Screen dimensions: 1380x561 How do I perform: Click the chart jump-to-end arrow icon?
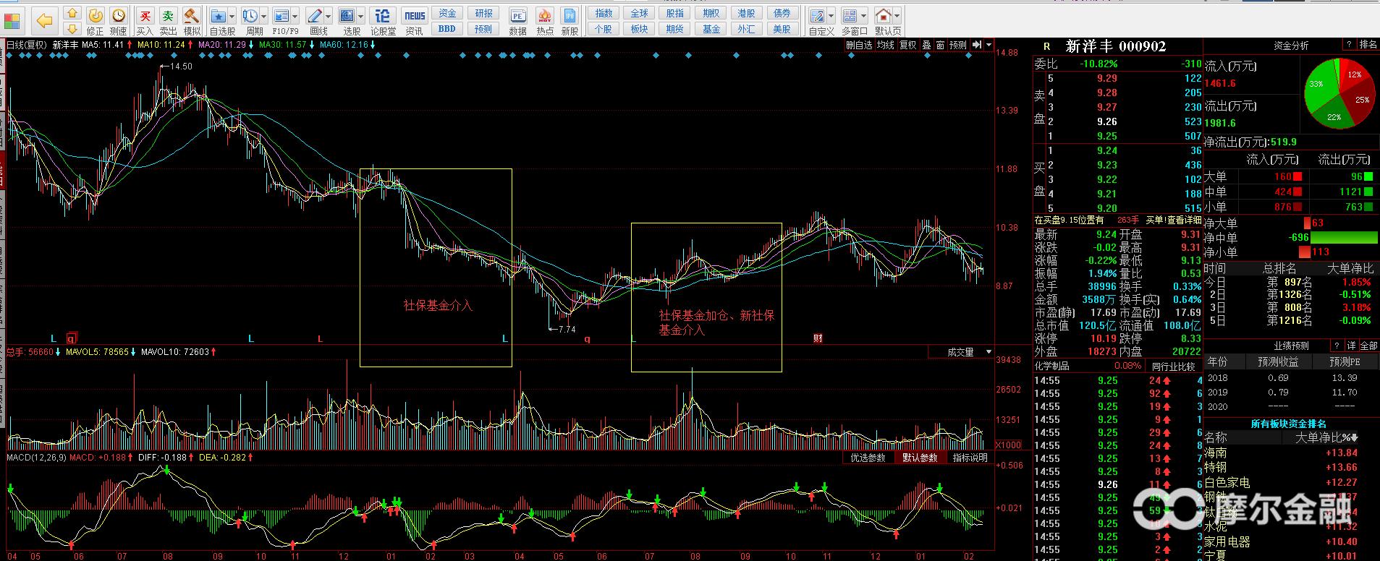click(977, 45)
